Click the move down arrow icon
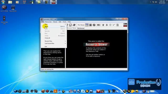 (107, 25)
